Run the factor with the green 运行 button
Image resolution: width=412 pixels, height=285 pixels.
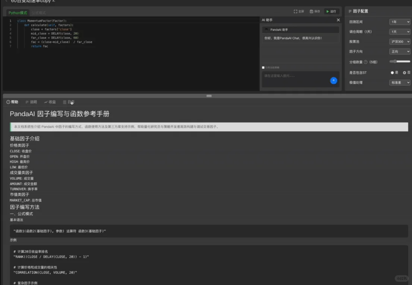pyautogui.click(x=331, y=11)
